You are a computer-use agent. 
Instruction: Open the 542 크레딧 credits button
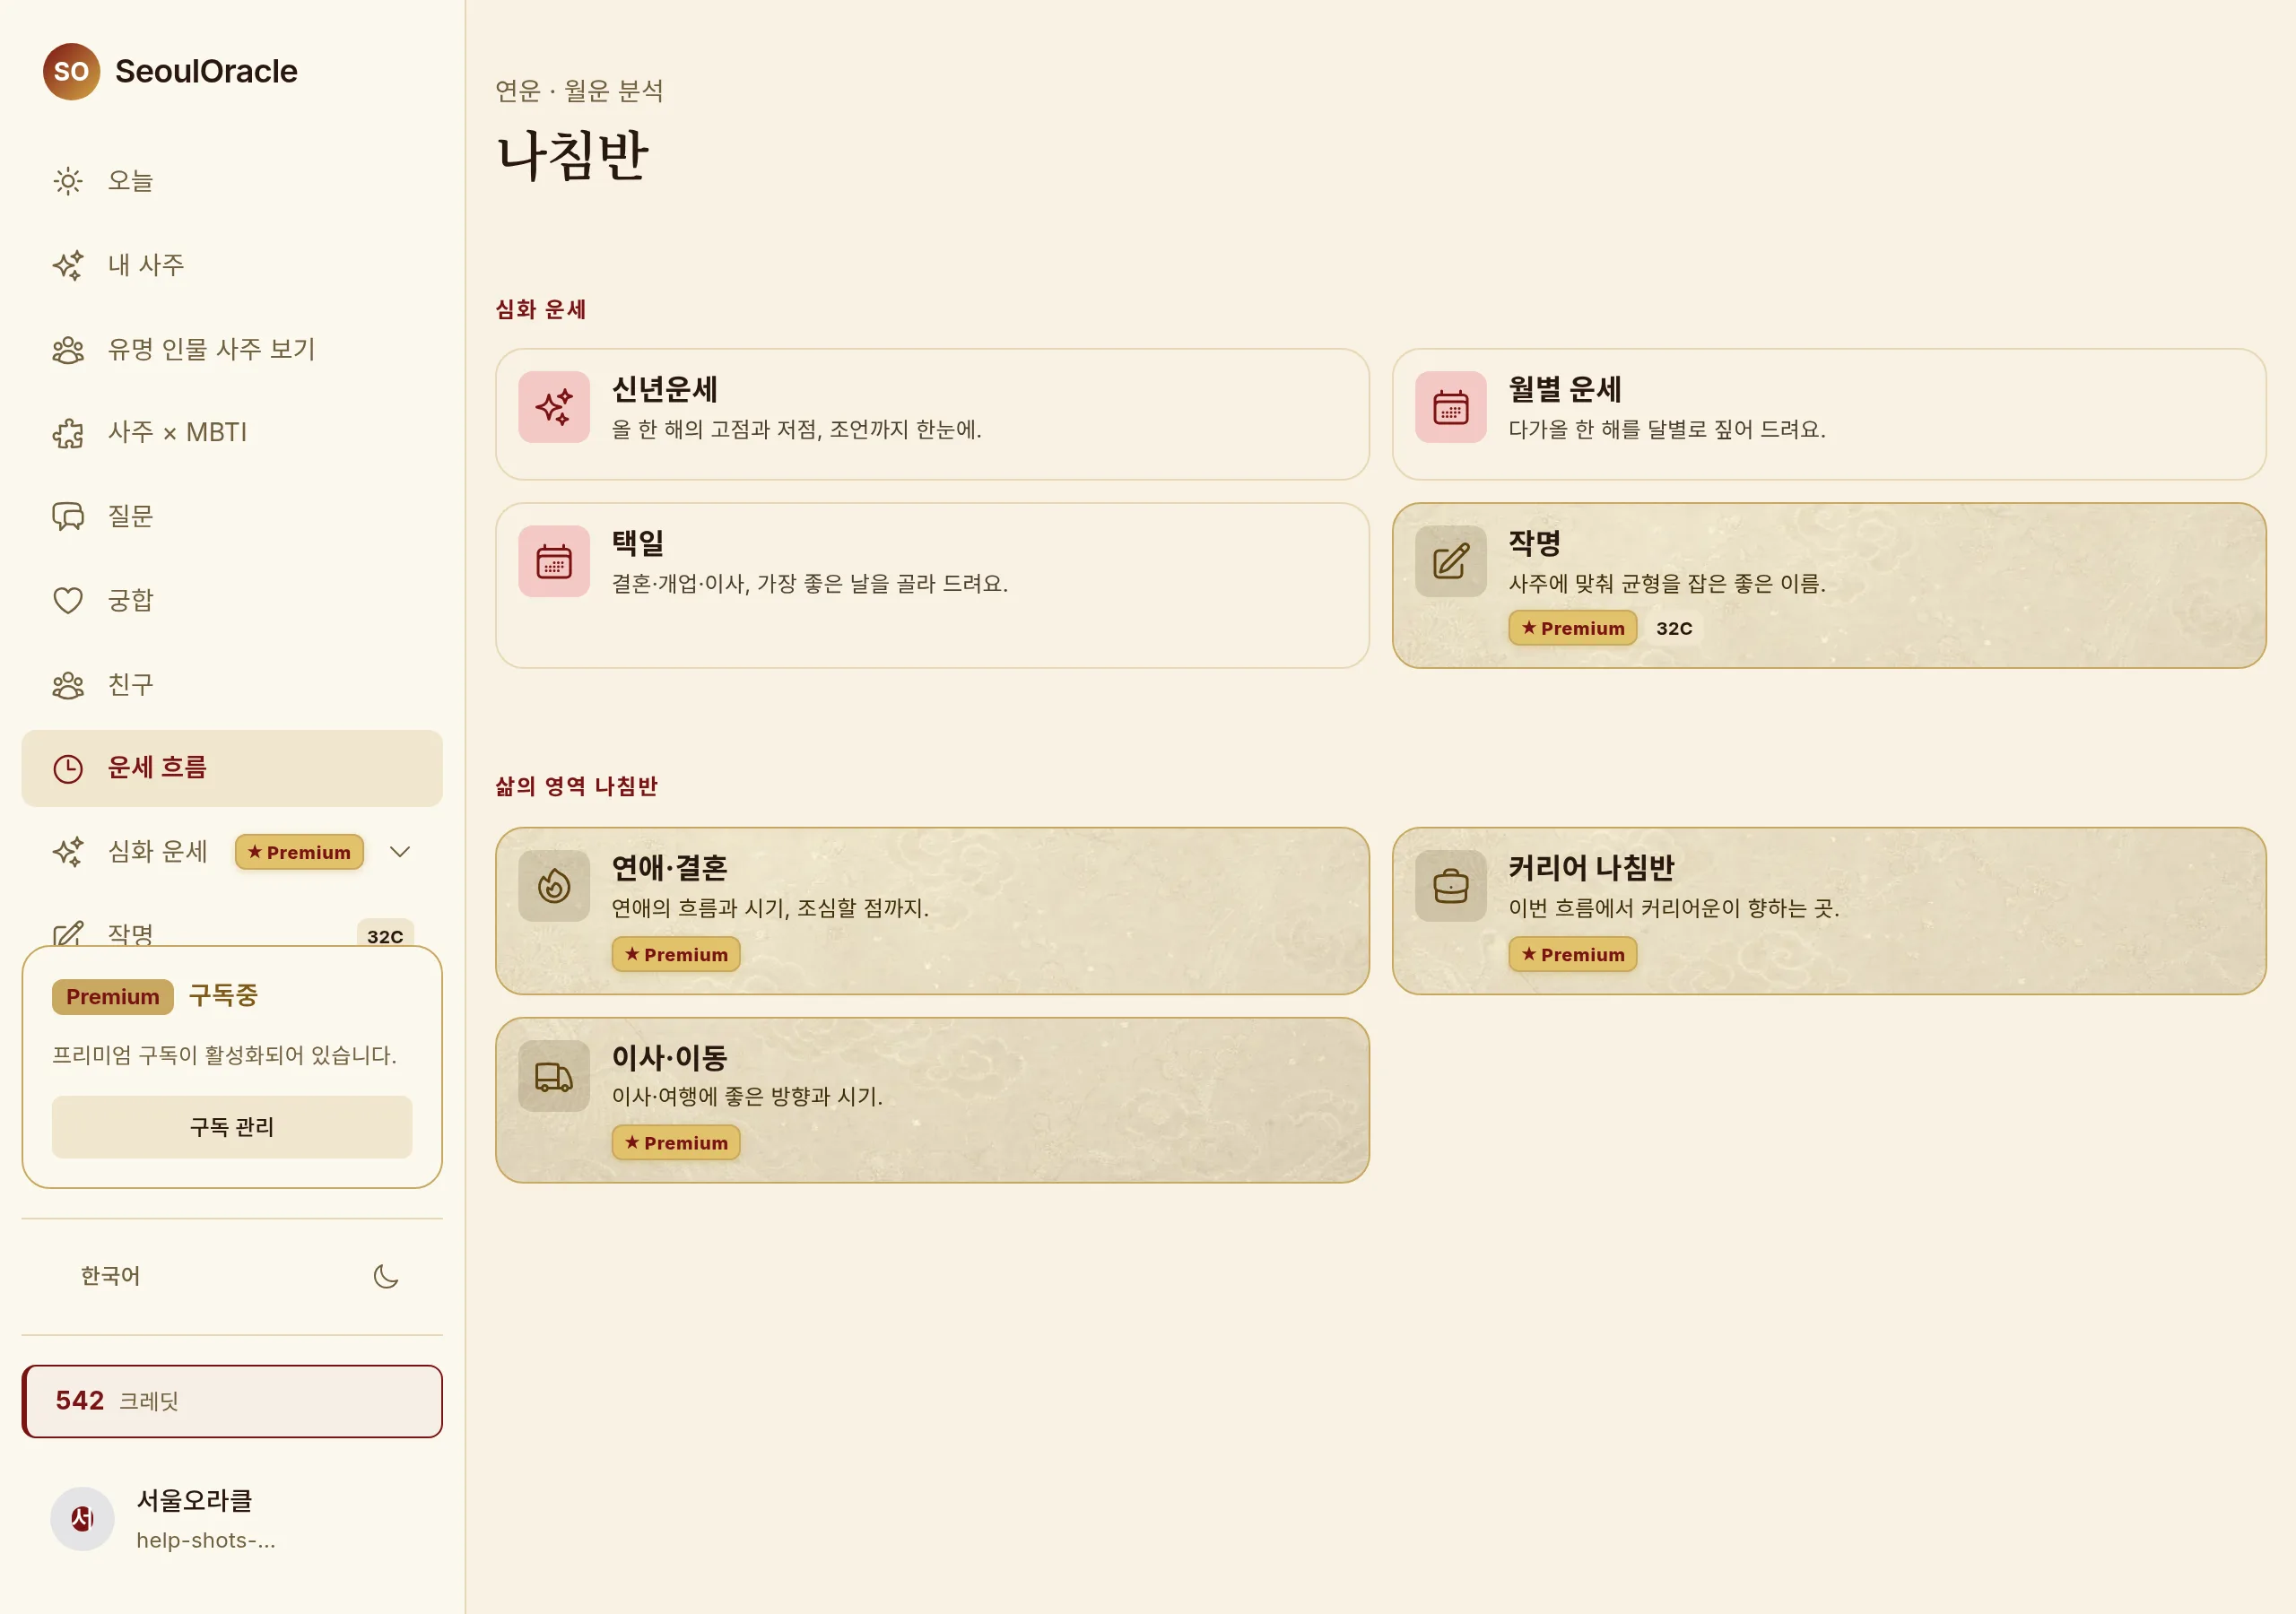pyautogui.click(x=232, y=1401)
